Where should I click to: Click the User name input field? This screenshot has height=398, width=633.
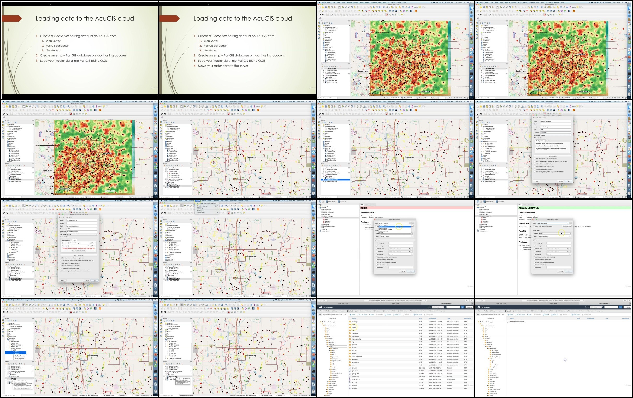79,243
